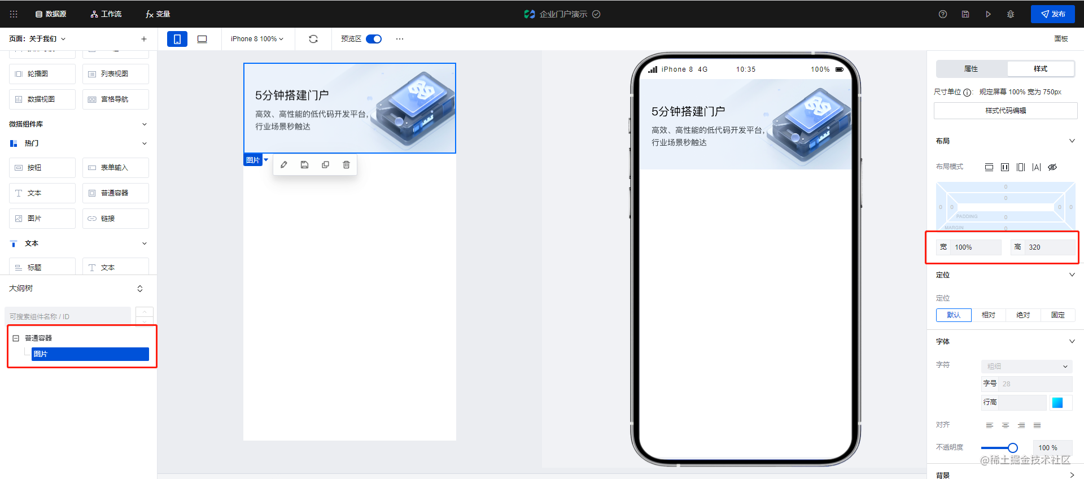Delete the image with the trash icon

pos(347,165)
